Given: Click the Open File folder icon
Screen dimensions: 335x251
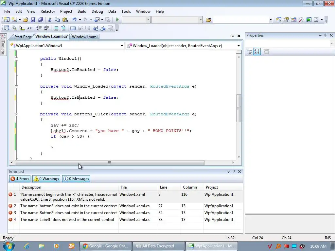Looking at the screenshot, I should pyautogui.click(x=26, y=20).
